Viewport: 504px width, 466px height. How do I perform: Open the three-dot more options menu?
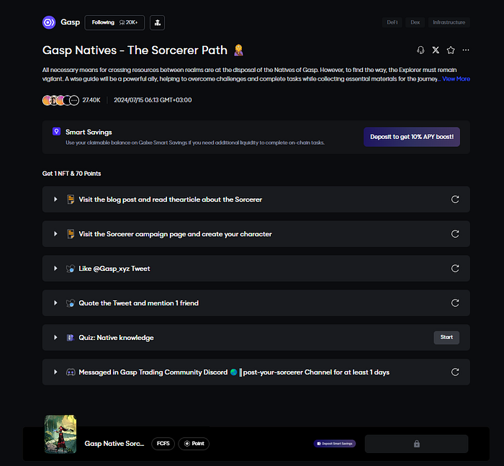click(x=466, y=50)
